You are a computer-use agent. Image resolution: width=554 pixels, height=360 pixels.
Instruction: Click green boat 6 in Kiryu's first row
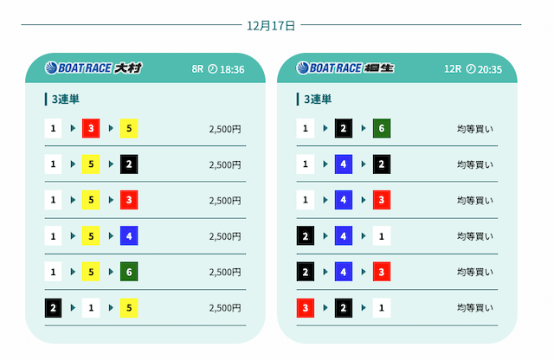point(382,129)
